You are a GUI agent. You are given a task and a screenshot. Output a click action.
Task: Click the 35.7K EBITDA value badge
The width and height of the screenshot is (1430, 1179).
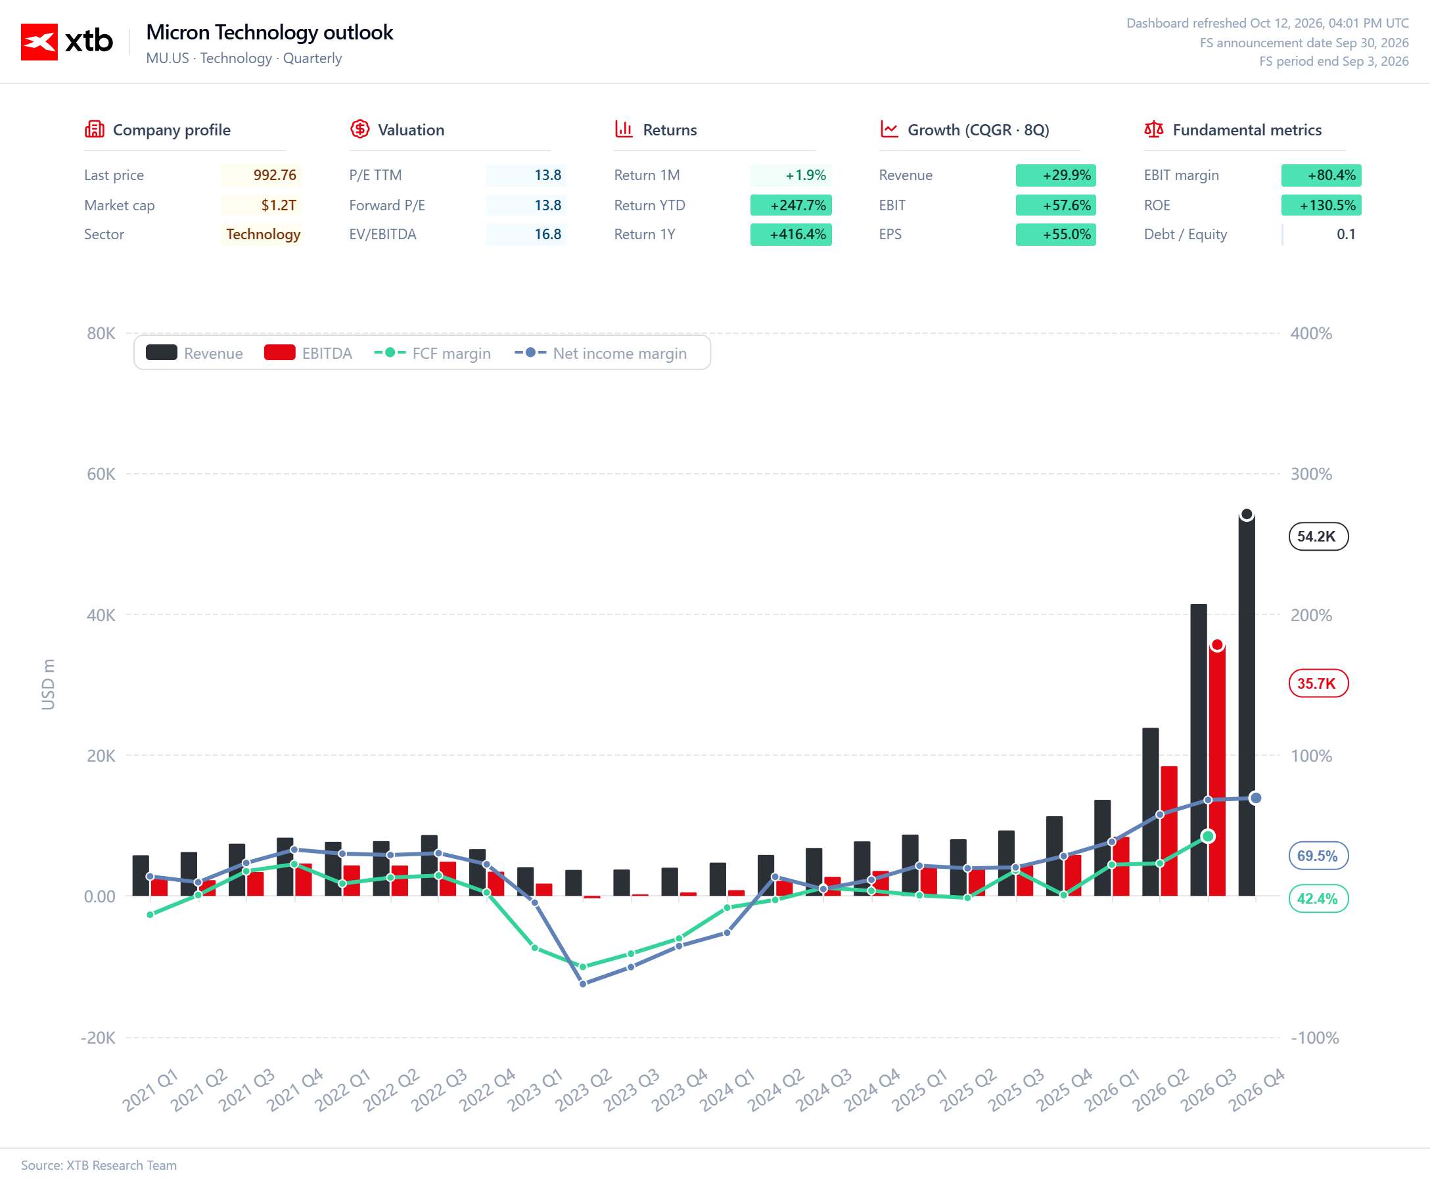point(1318,683)
